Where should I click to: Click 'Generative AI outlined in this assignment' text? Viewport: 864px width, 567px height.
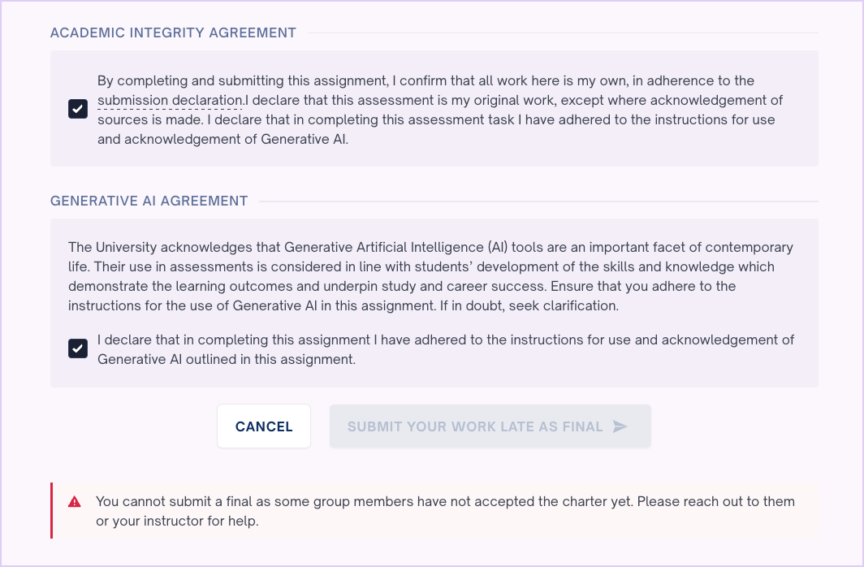coord(227,358)
